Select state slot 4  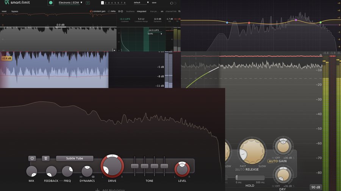[x=112, y=3]
